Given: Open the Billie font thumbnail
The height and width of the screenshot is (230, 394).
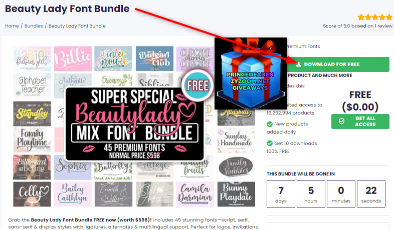Looking at the screenshot, I should (73, 58).
